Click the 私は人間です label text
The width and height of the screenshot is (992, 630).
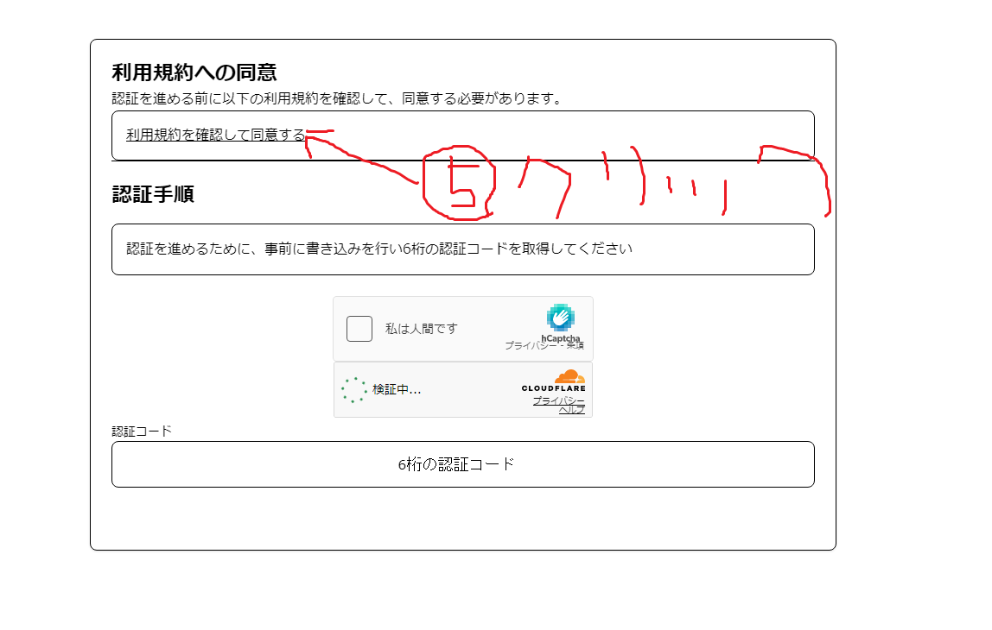tap(421, 329)
